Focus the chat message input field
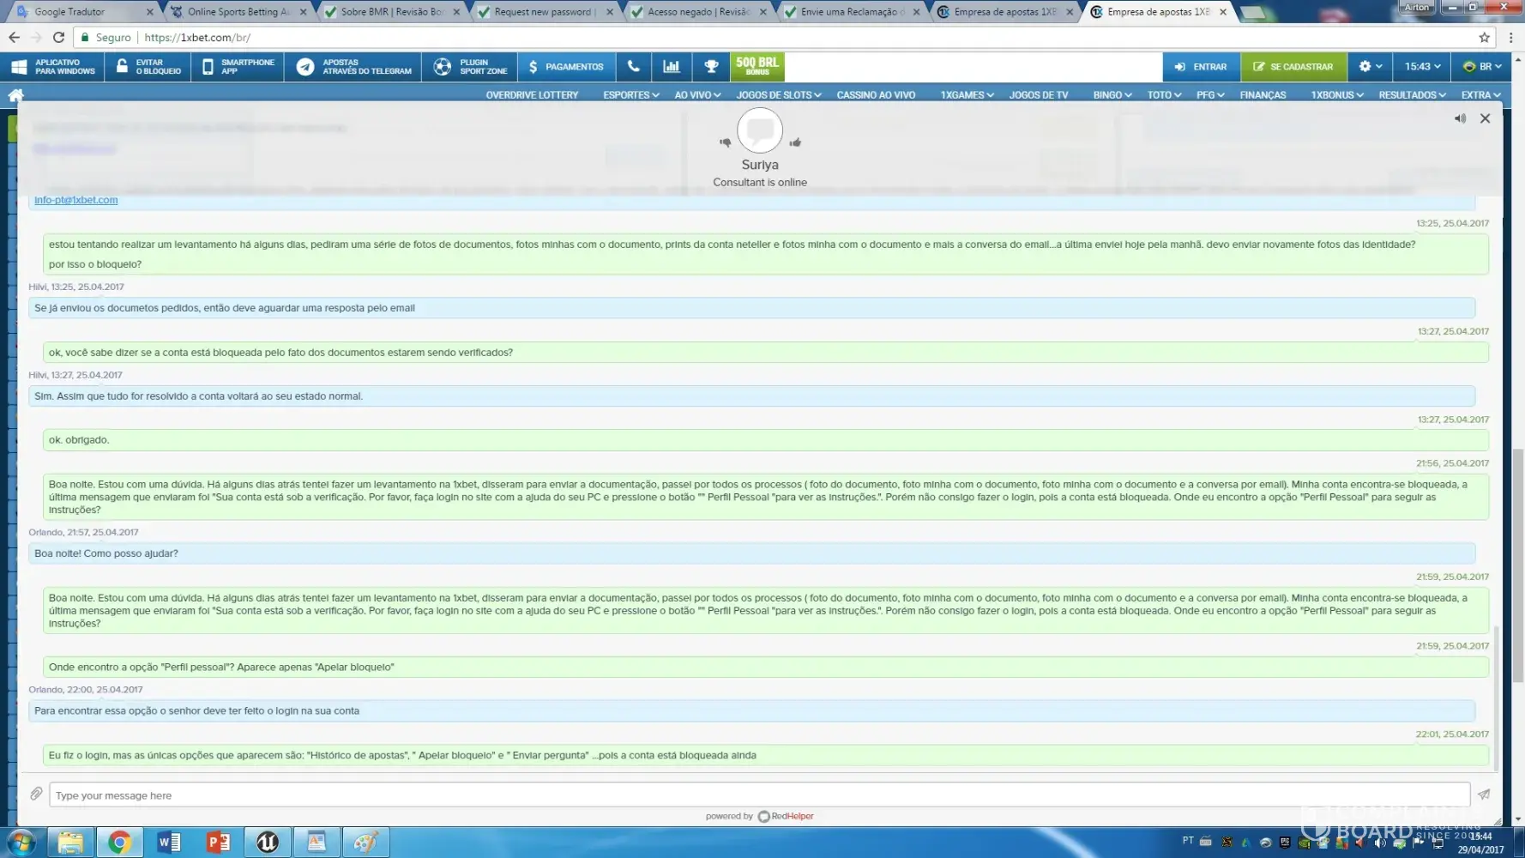 pos(759,795)
